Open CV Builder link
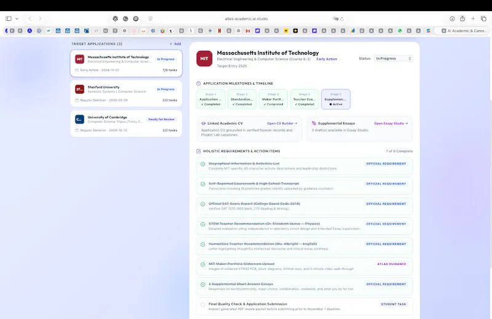Image resolution: width=492 pixels, height=319 pixels. coord(282,123)
